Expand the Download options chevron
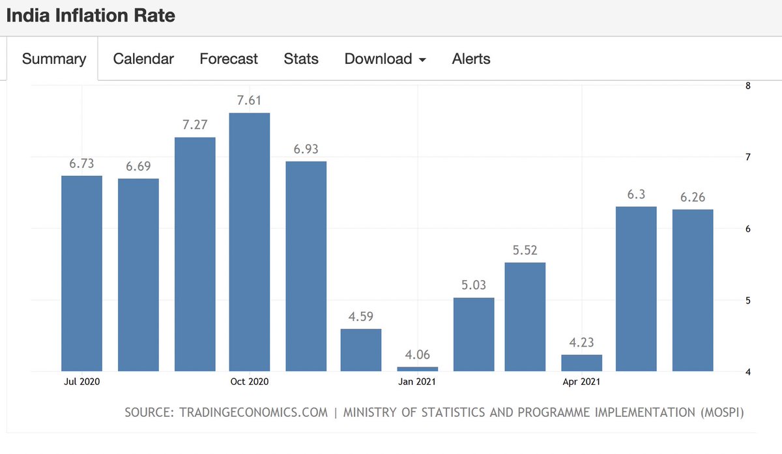 click(x=424, y=60)
